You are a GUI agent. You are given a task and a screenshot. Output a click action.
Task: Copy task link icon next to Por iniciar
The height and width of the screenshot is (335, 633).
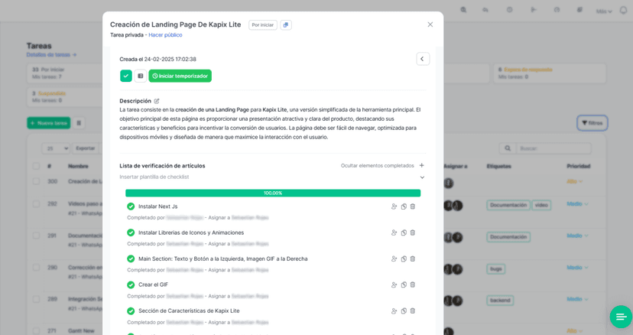click(x=286, y=25)
